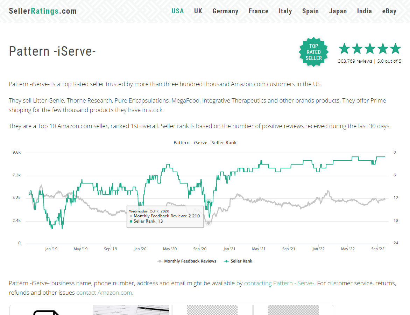
Task: Select the USA marketplace tab
Action: [178, 11]
